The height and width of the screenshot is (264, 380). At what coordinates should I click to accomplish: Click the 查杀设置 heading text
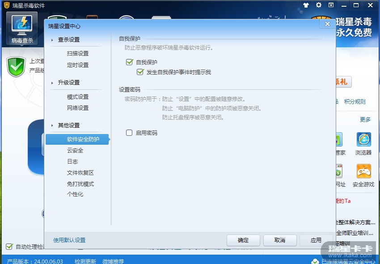[x=69, y=40]
